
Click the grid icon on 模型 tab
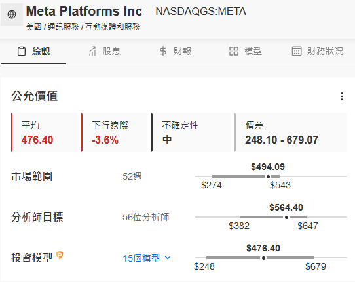click(234, 51)
